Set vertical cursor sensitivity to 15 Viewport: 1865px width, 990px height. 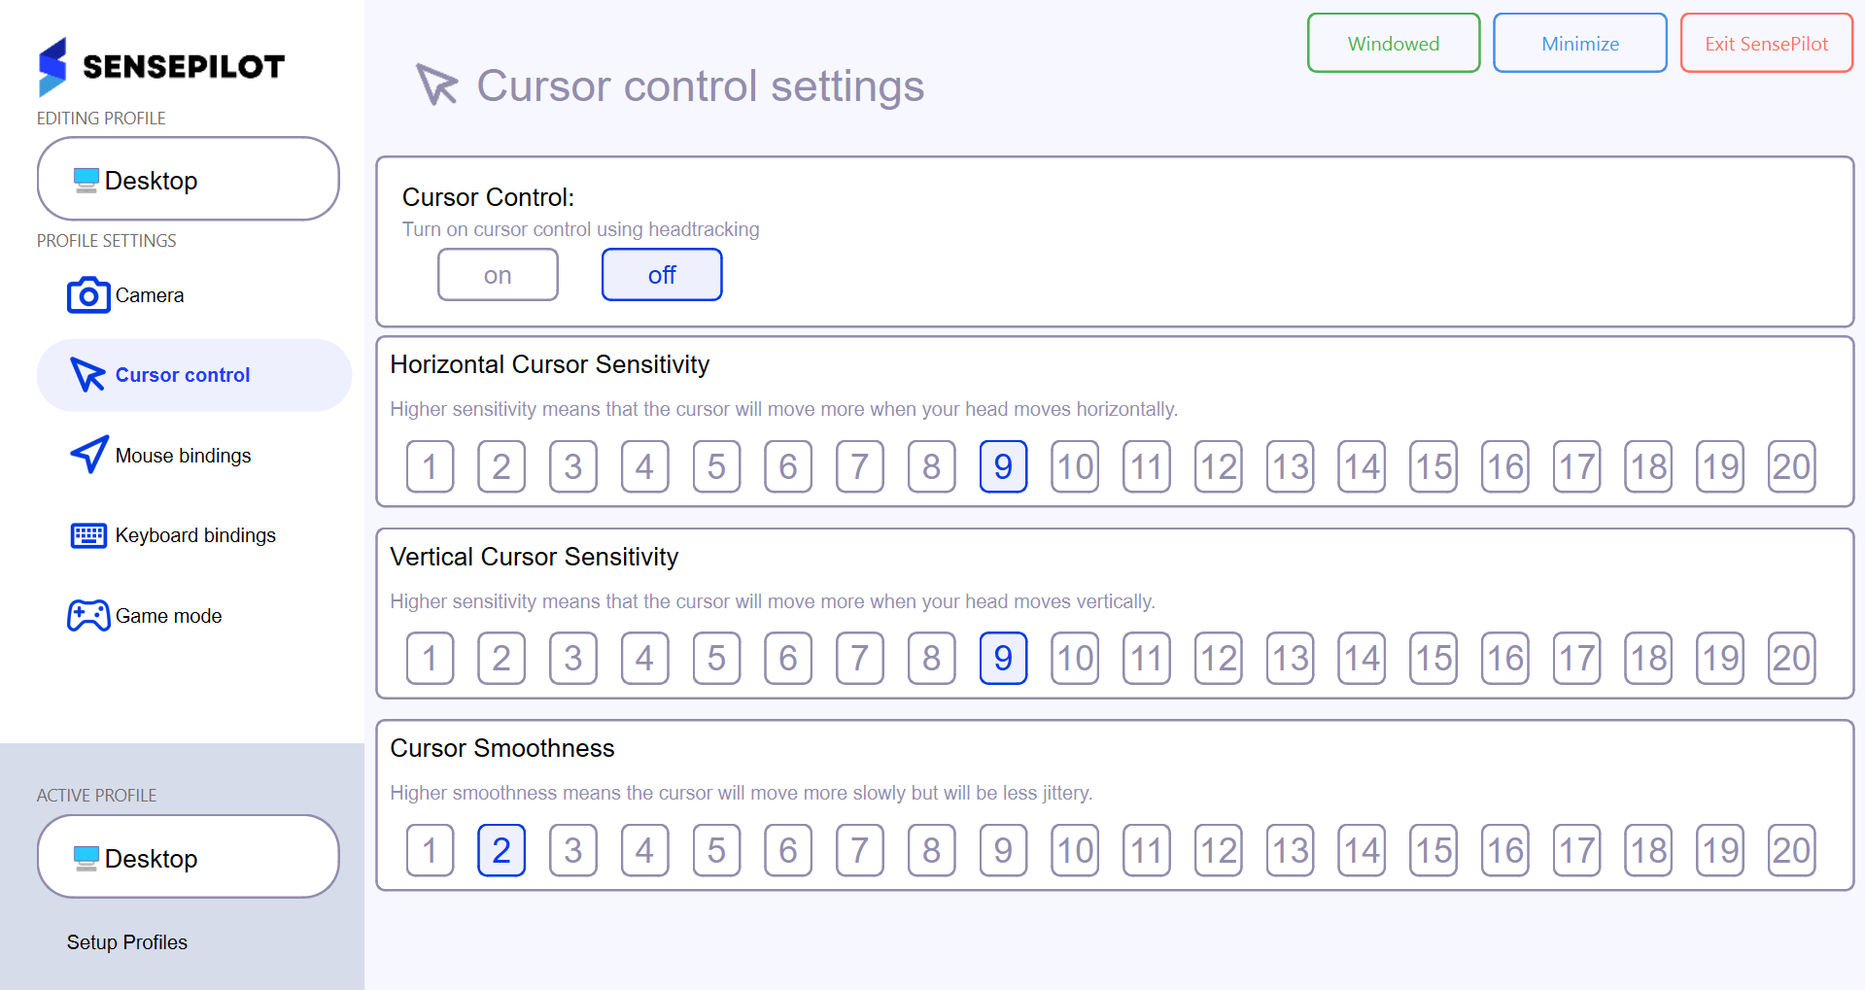(1433, 659)
